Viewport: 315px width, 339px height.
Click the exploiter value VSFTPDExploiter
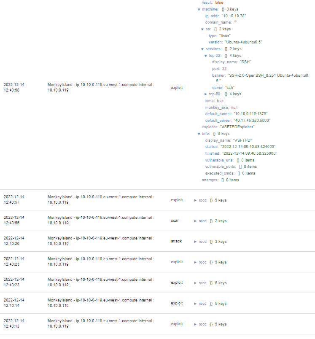[x=237, y=127]
